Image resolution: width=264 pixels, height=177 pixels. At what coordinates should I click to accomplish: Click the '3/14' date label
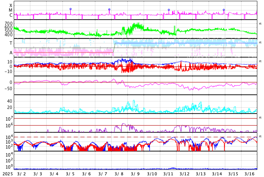(217, 174)
